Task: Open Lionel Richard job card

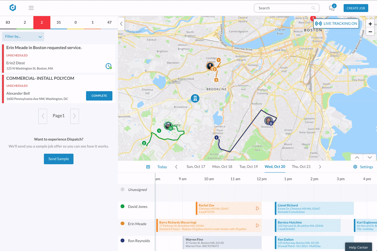Action: pyautogui.click(x=314, y=208)
